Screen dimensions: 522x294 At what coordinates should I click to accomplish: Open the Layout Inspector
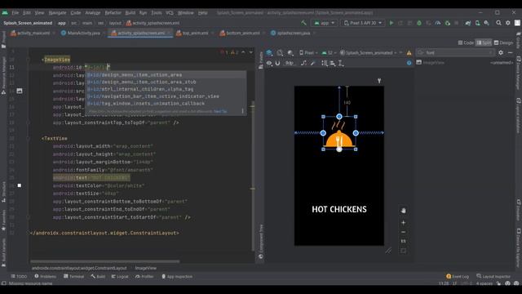(493, 276)
